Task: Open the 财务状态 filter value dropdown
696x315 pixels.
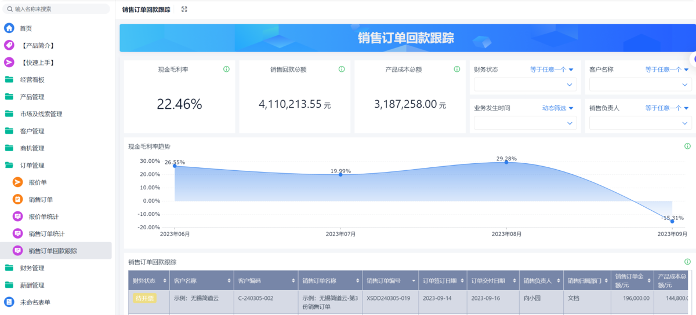Action: (525, 85)
